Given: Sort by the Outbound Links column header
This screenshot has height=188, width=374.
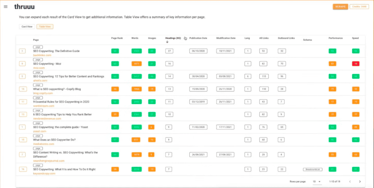Looking at the screenshot, I should click(x=286, y=38).
